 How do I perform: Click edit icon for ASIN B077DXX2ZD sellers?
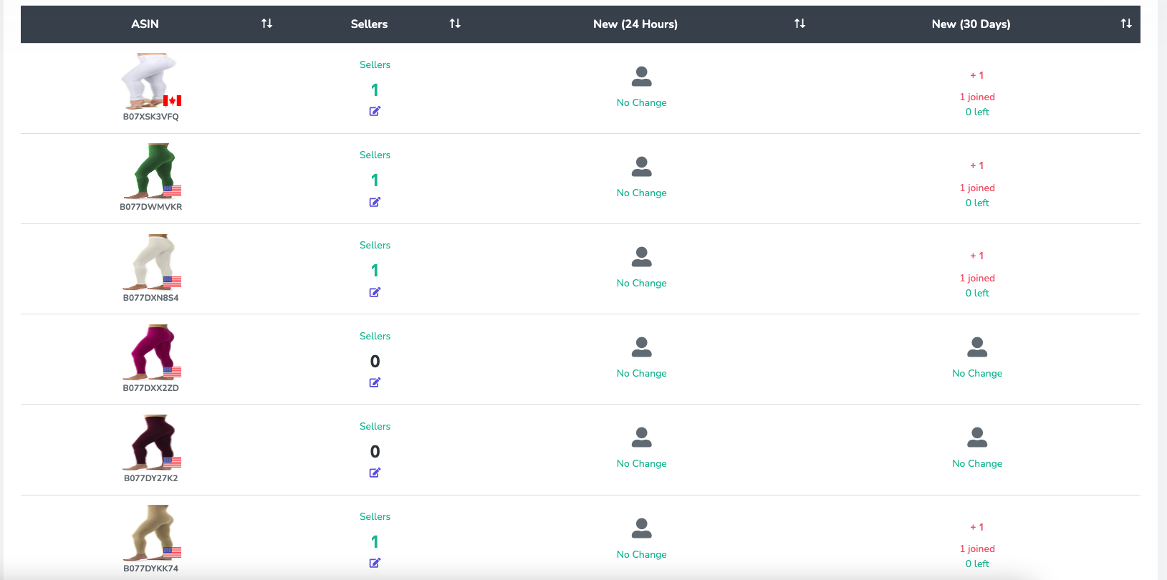coord(375,382)
